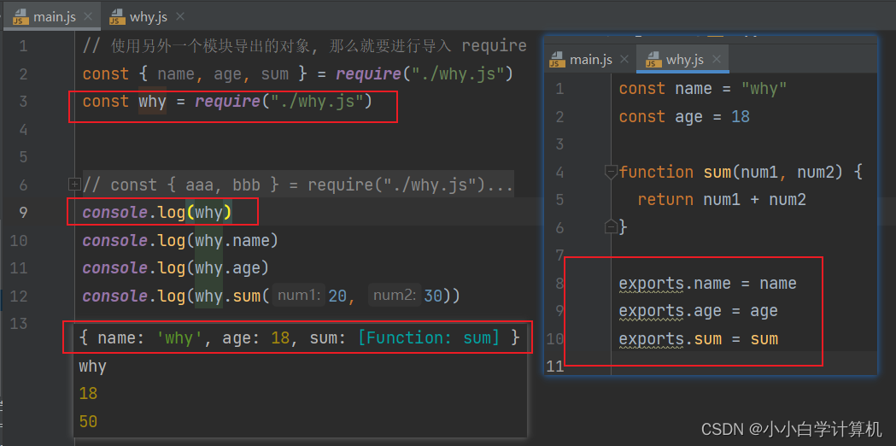Click 'const age = 18' in why.js
896x446 pixels.
(684, 117)
